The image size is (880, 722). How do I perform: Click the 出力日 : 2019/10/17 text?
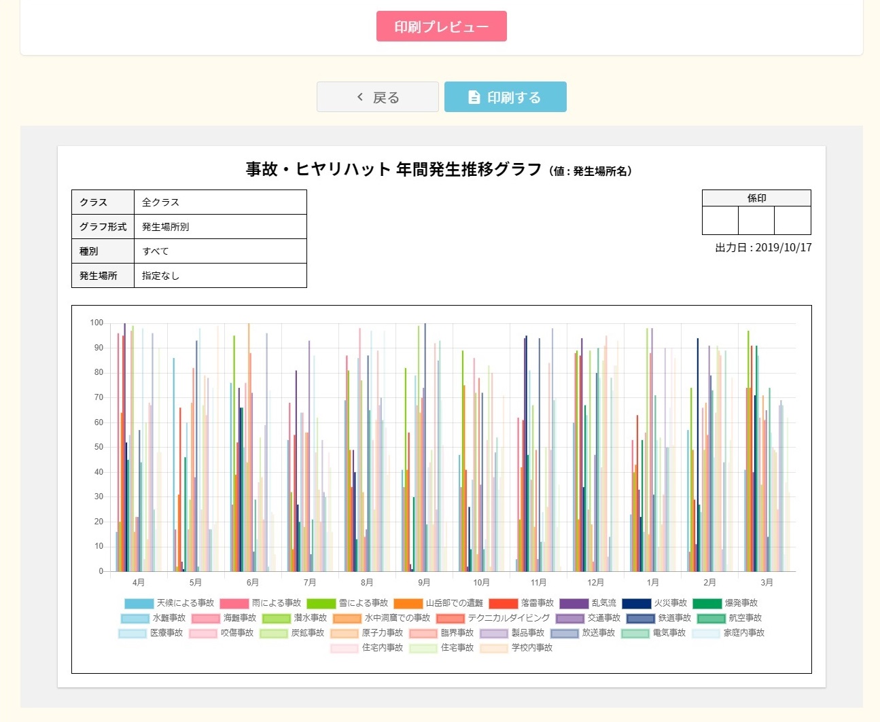click(x=763, y=248)
